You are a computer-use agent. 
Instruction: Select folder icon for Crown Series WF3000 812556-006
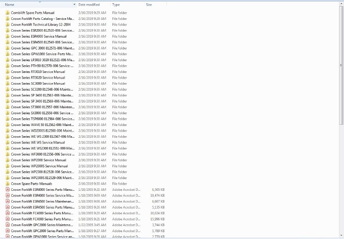pos(7,154)
